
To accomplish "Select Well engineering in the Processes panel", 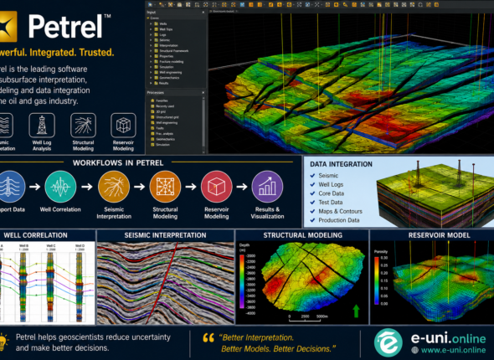I will pyautogui.click(x=167, y=123).
